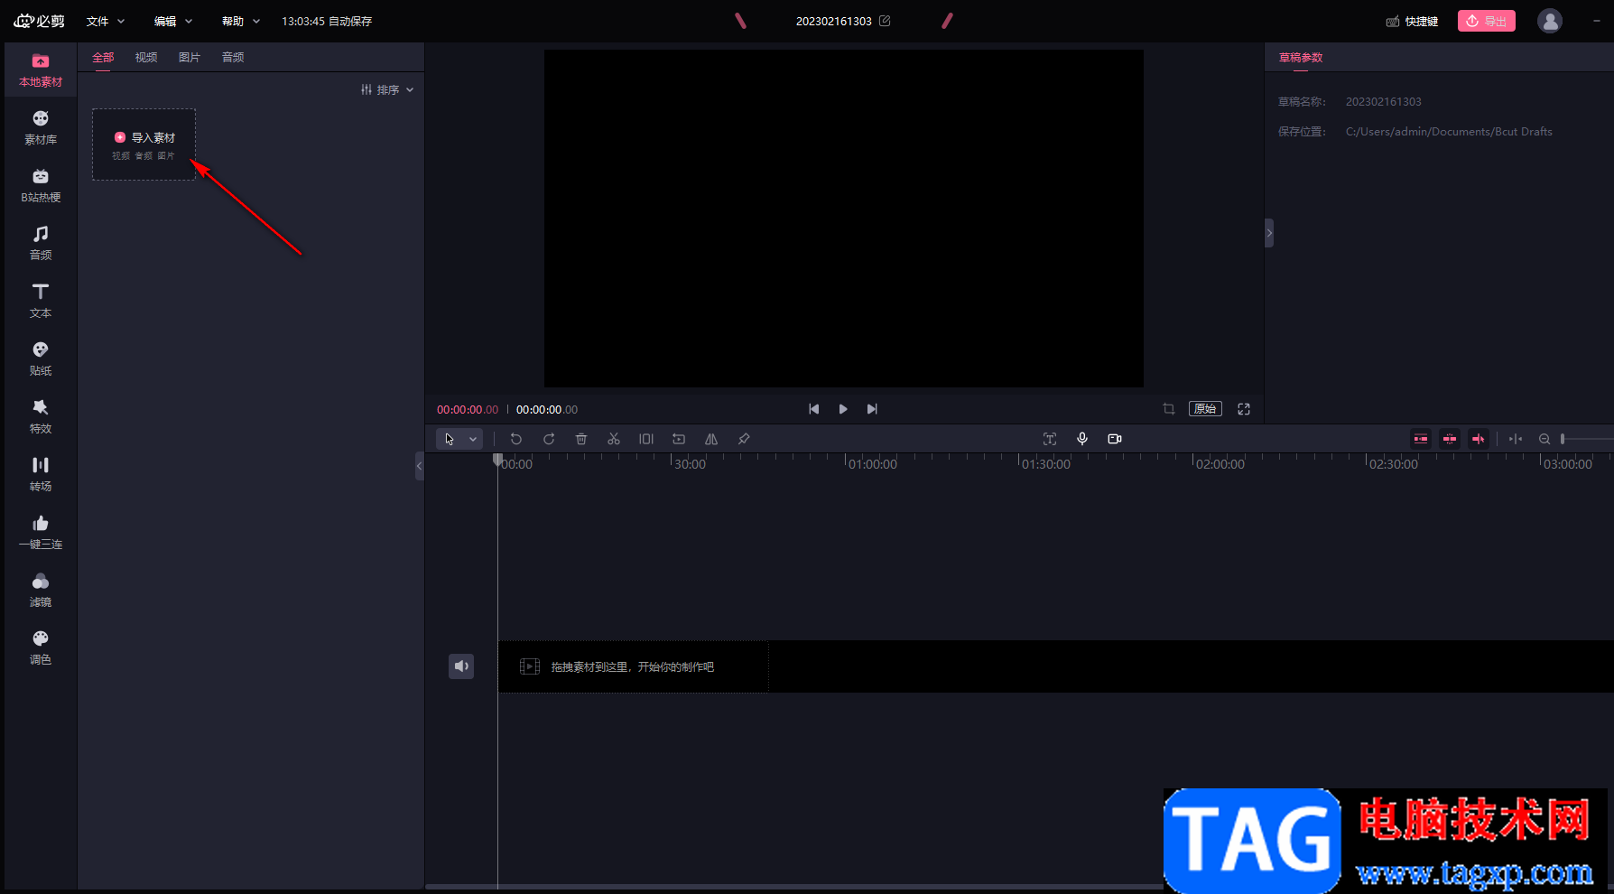Viewport: 1614px width, 894px height.
Task: Open the 滤镜 filters panel
Action: [x=41, y=591]
